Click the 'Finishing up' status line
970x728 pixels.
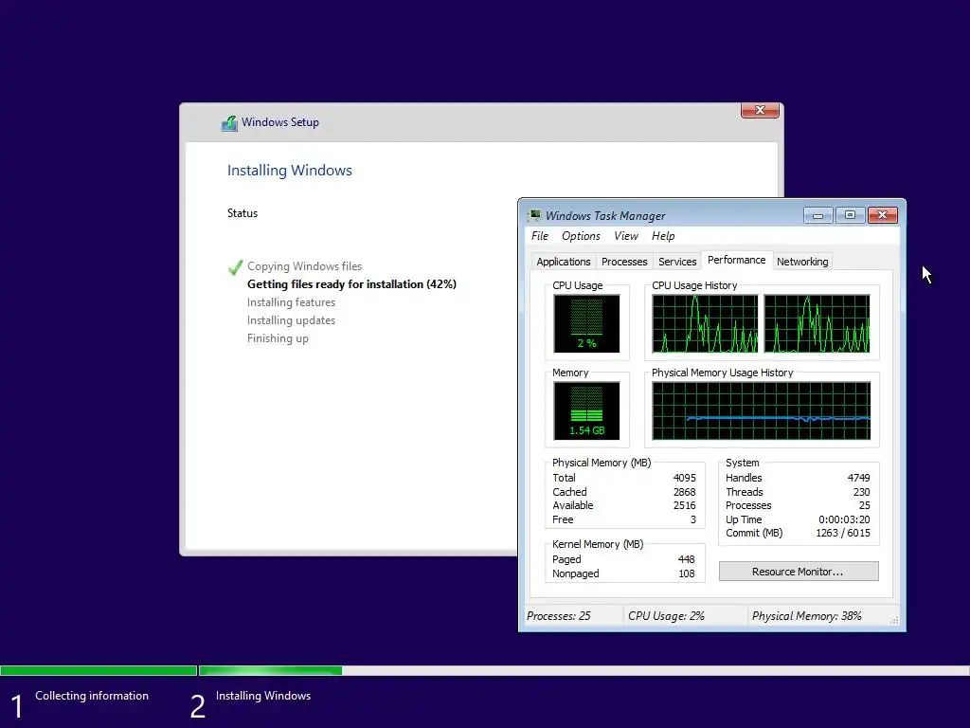click(x=278, y=338)
